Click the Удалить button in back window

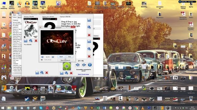(96, 36)
